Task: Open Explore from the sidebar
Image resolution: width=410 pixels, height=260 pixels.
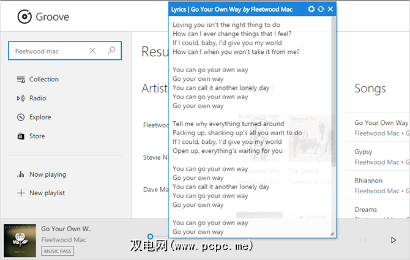Action: [x=40, y=117]
